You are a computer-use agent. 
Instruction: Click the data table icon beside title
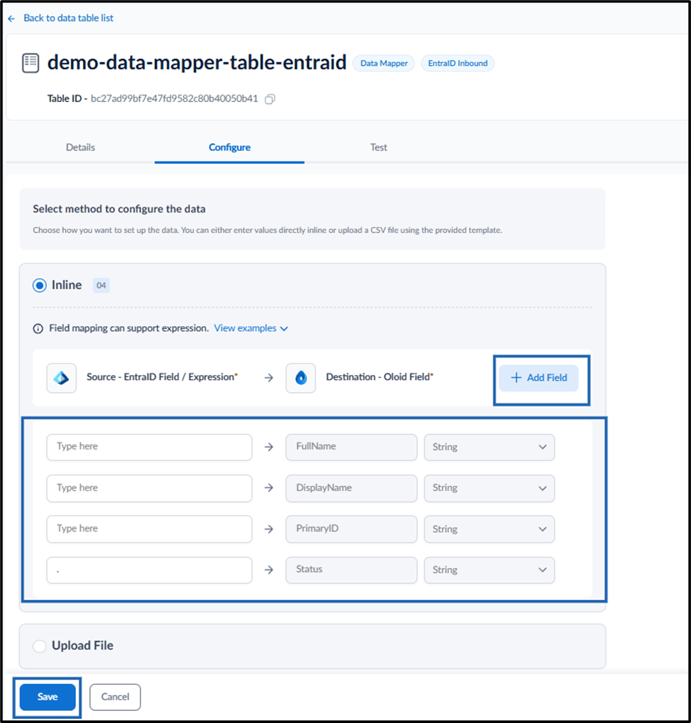[31, 63]
